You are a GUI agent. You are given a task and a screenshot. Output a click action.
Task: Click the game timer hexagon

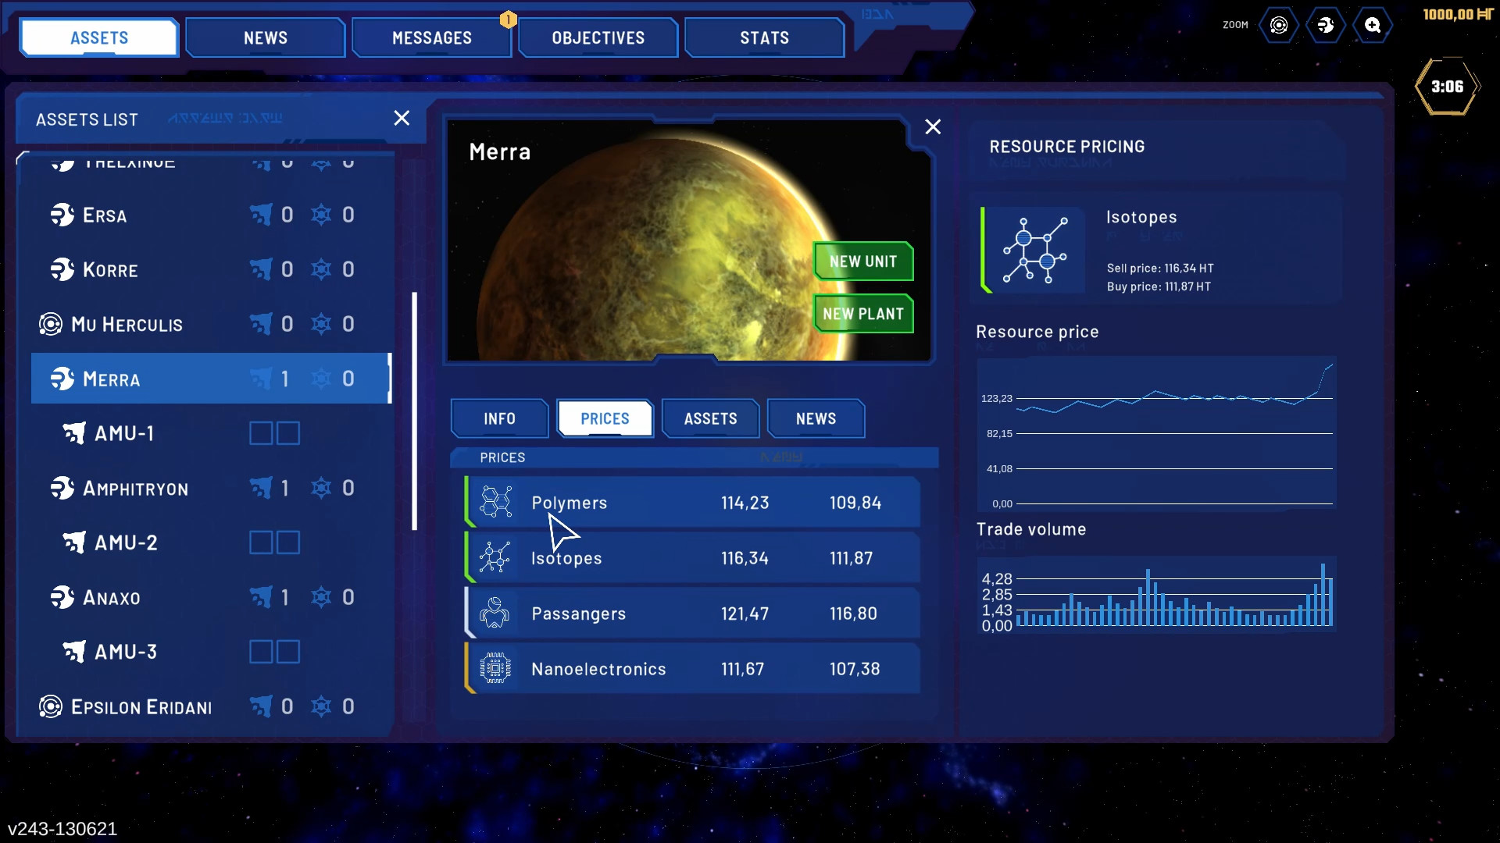pos(1447,87)
